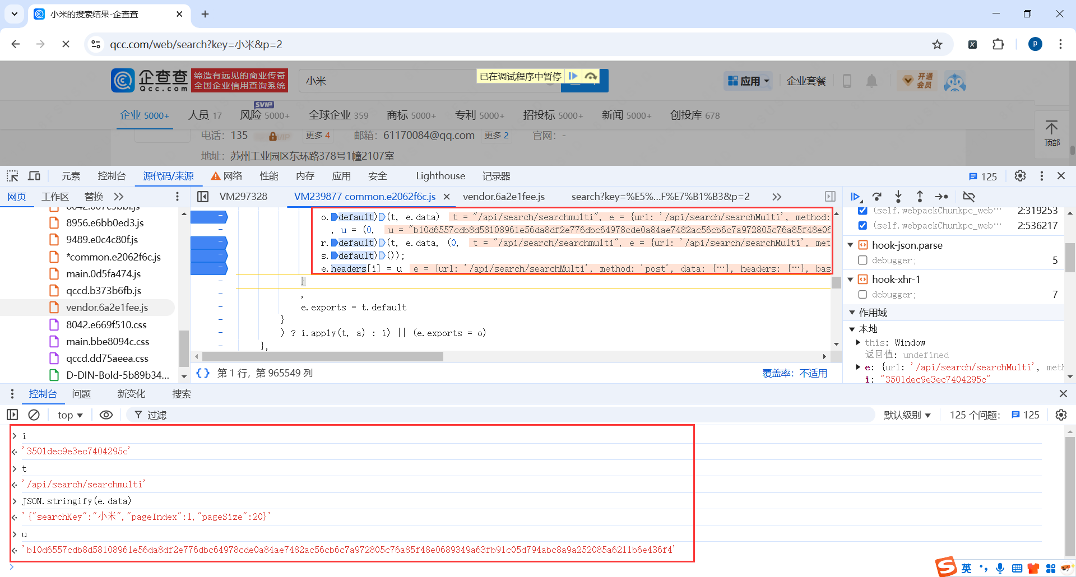Viewport: 1076px width, 577px height.
Task: Stop loading the page
Action: (x=66, y=44)
